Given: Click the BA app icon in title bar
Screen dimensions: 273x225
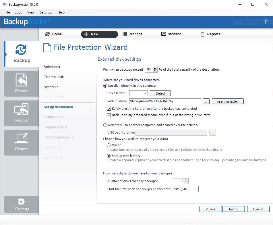Looking at the screenshot, I should coord(5,4).
